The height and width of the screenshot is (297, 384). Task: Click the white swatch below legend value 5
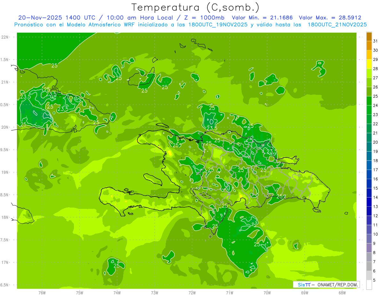tap(369, 285)
